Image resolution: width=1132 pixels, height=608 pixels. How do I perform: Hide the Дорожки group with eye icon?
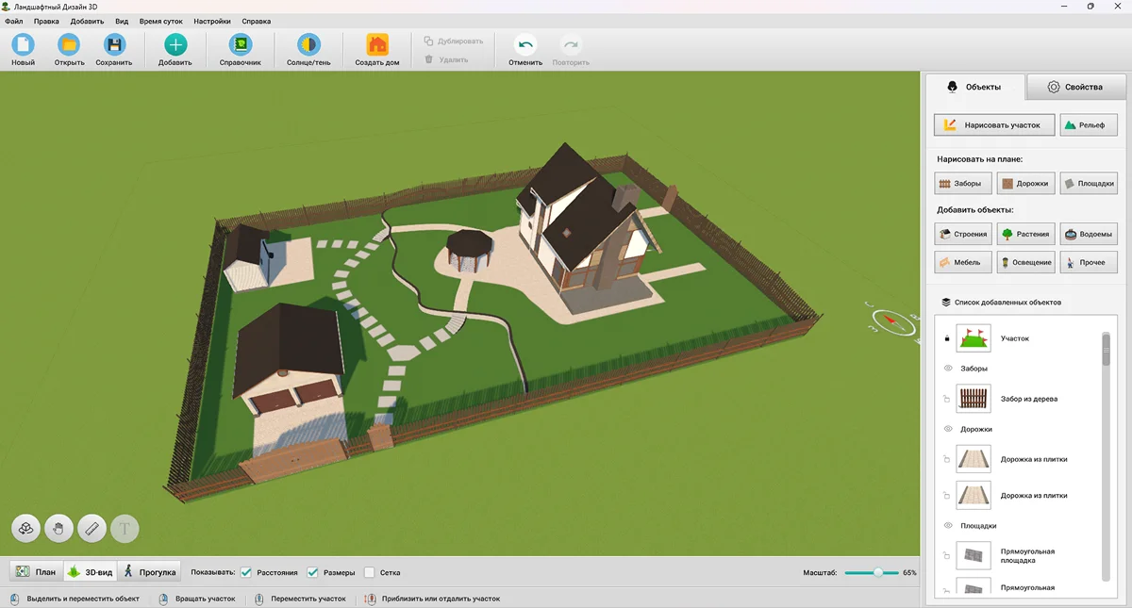[x=947, y=429]
